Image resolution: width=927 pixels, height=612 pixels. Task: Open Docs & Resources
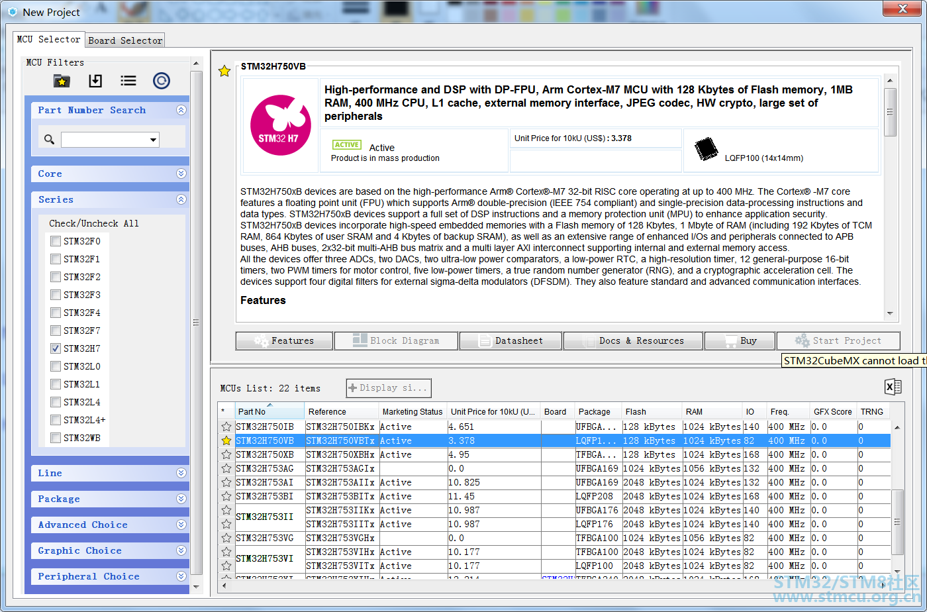633,340
